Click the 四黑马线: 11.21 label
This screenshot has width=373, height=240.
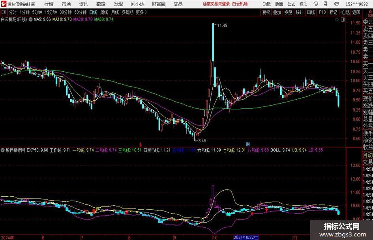coord(157,150)
